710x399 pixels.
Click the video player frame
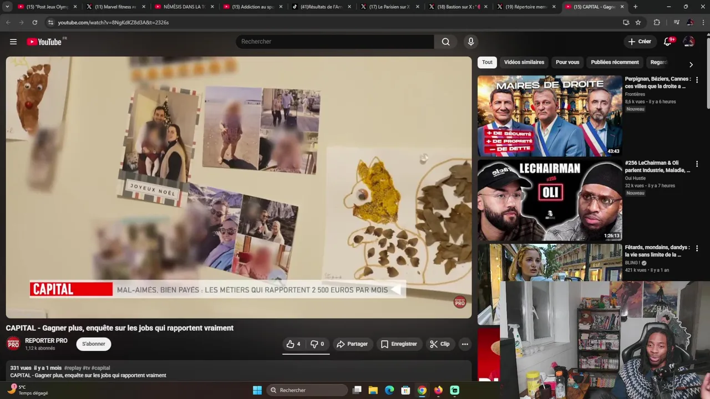tap(239, 187)
